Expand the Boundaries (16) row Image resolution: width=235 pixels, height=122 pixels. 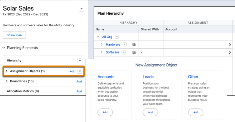[x=7, y=81]
